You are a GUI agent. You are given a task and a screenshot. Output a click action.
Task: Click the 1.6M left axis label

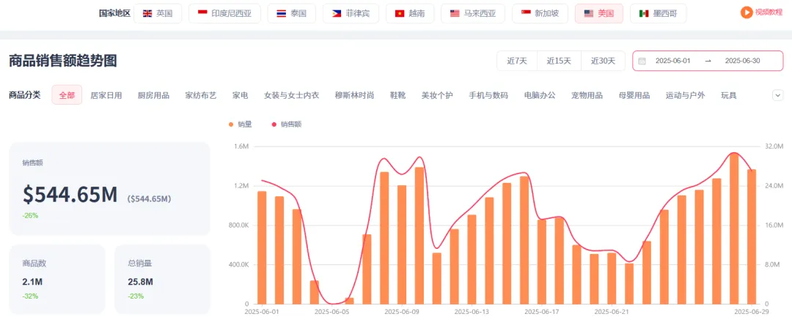pos(242,146)
